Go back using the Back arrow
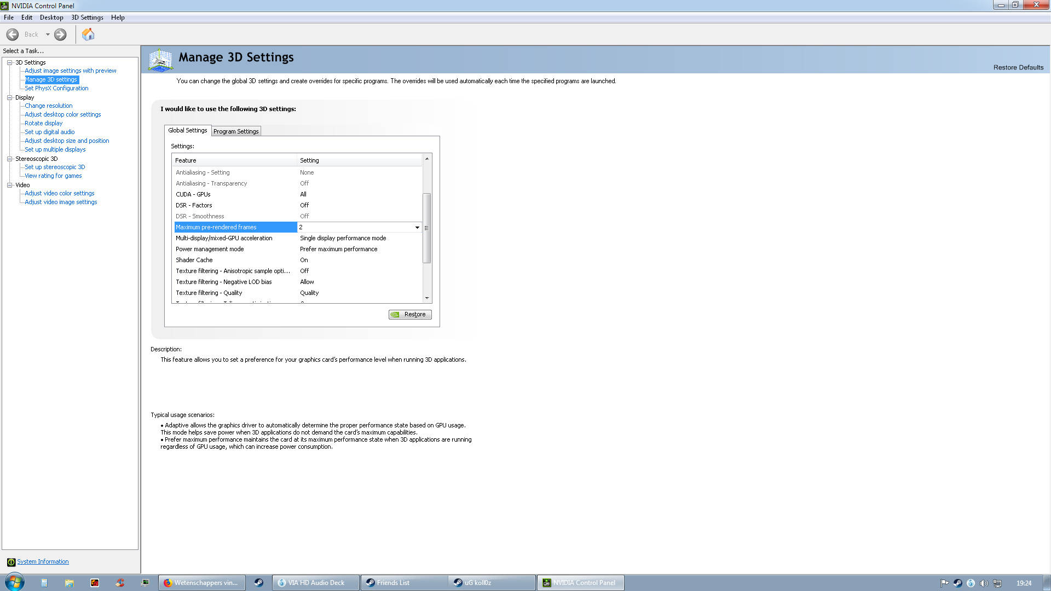Viewport: 1051px width, 591px height. [x=13, y=34]
